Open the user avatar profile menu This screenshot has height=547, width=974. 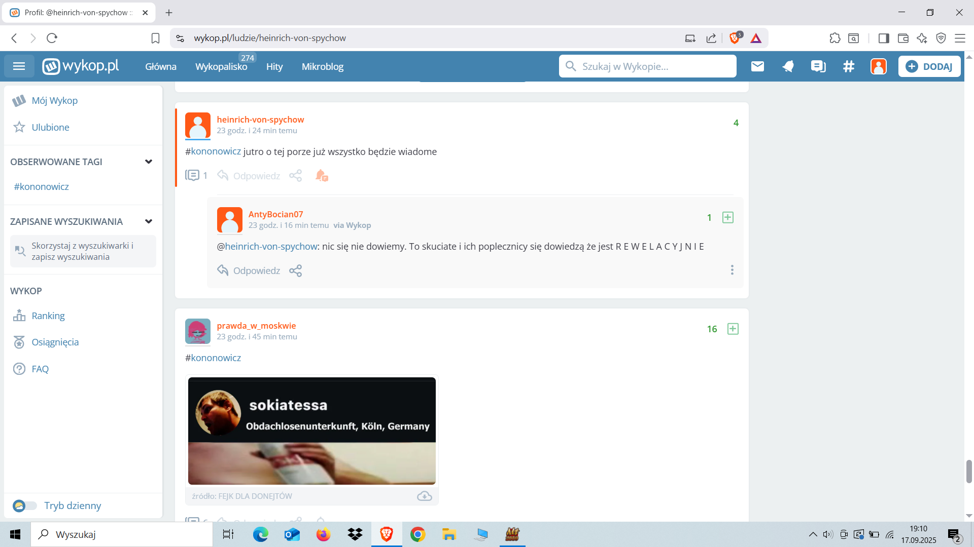[878, 66]
